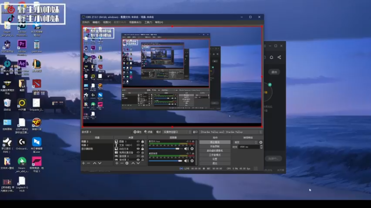Move scene down arrow in scenes panel
The width and height of the screenshot is (371, 208).
(x=100, y=163)
